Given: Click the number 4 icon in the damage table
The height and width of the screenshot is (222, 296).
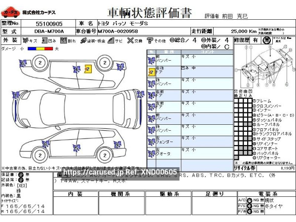Looking at the screenshot, I should [x=151, y=96].
